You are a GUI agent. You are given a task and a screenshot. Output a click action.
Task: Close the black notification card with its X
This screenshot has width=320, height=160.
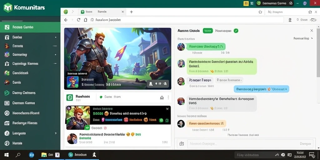167,109
